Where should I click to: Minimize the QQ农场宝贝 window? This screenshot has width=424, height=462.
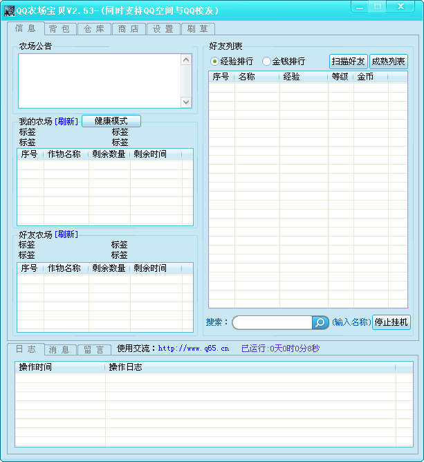click(360, 7)
